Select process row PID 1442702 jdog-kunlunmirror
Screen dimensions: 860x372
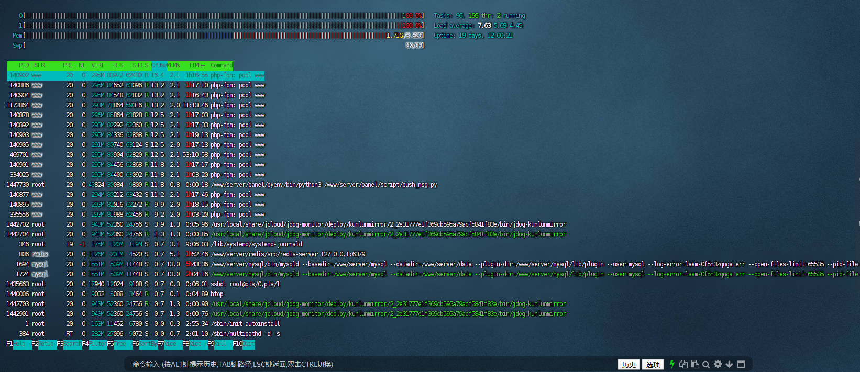point(286,224)
